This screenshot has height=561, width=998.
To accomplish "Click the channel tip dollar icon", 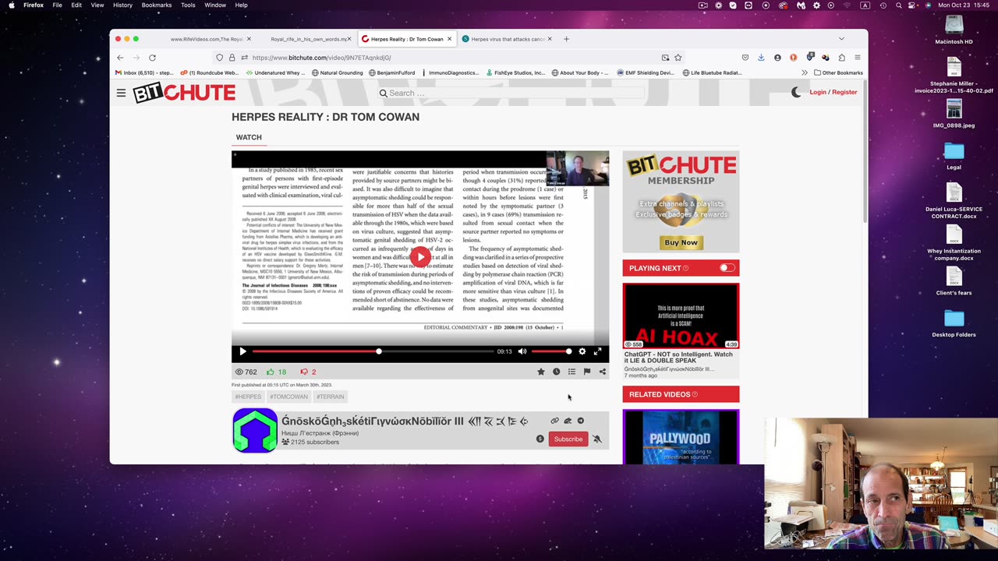I will [540, 439].
